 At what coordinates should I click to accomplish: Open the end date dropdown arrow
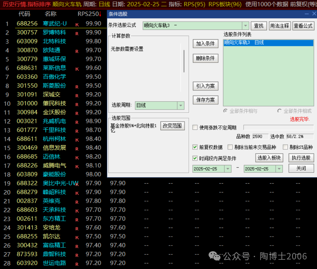click(x=279, y=169)
